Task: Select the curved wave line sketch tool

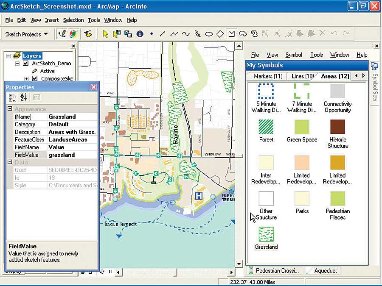Action: (x=185, y=34)
